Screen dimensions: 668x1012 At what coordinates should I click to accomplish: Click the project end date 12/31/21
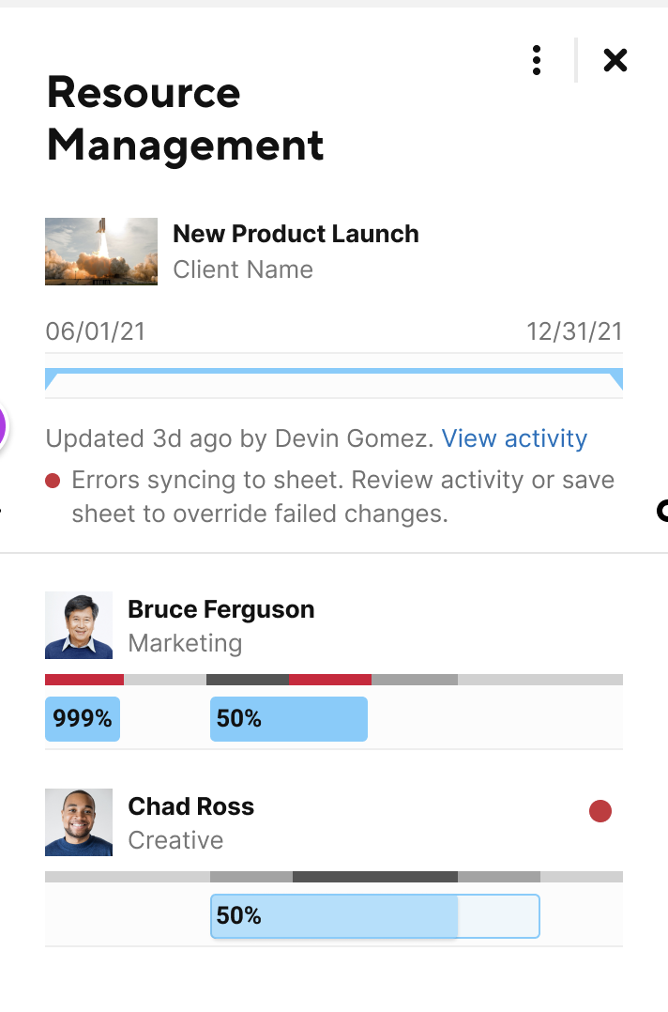tap(574, 331)
